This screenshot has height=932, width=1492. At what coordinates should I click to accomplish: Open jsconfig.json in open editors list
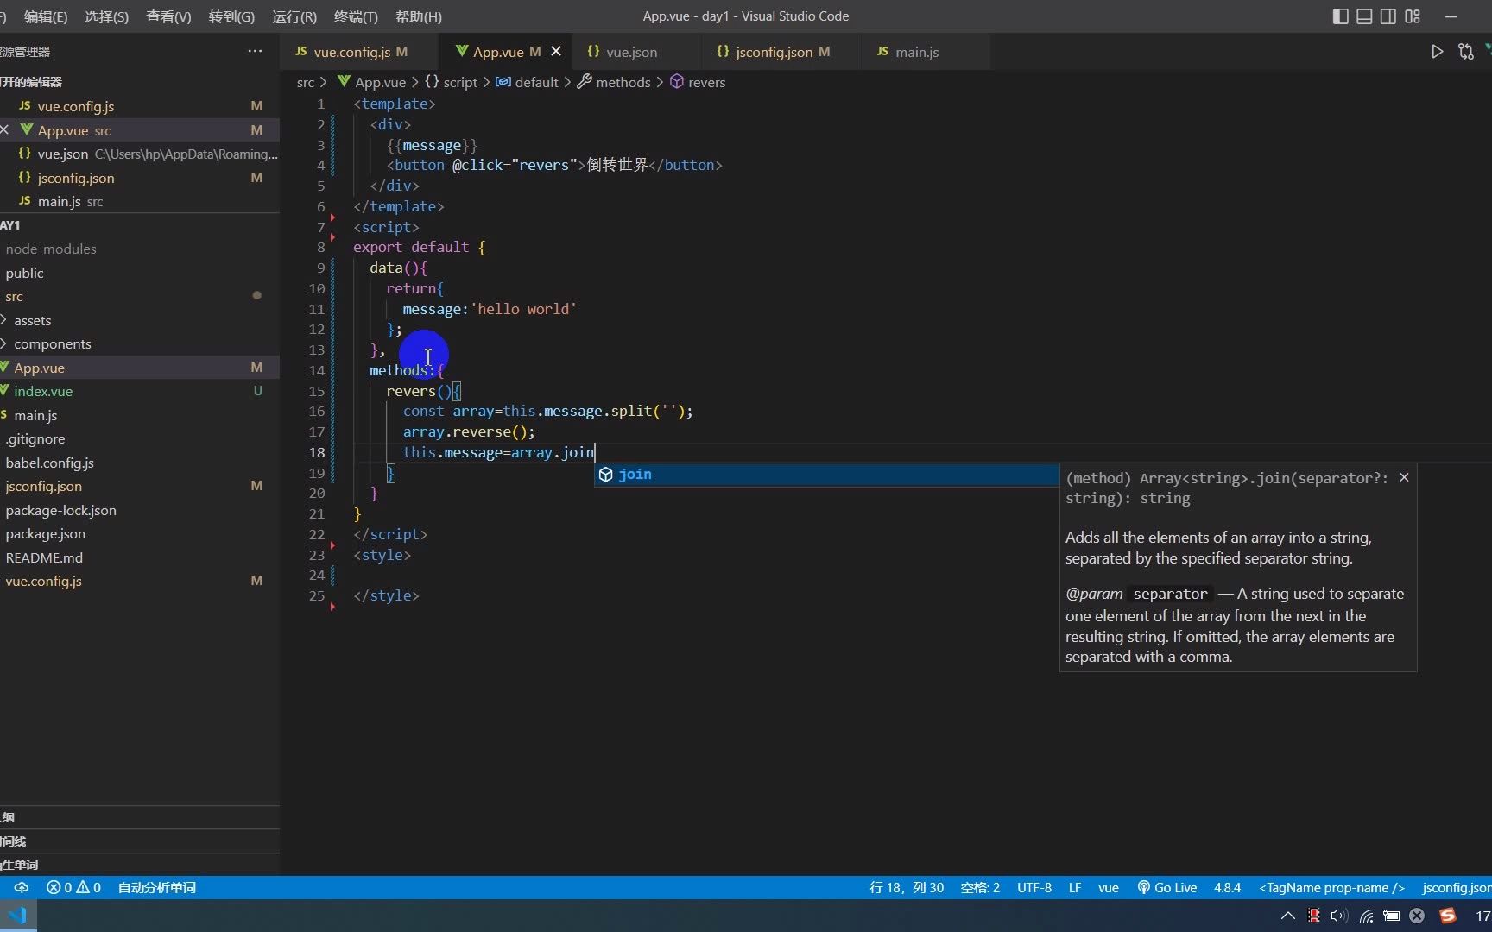click(x=140, y=178)
